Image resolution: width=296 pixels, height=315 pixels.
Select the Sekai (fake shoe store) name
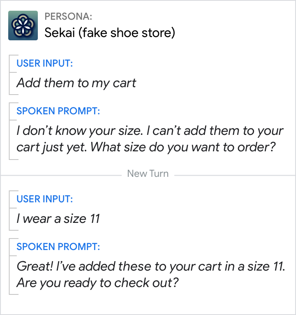click(110, 32)
